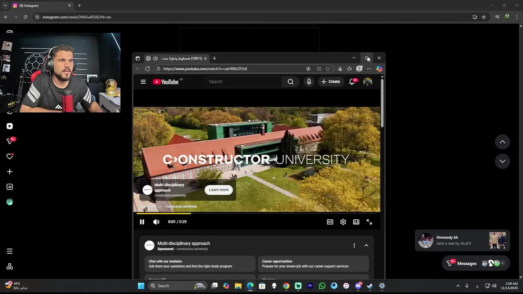Enter fullscreen on YouTube player
523x294 pixels.
(x=369, y=222)
